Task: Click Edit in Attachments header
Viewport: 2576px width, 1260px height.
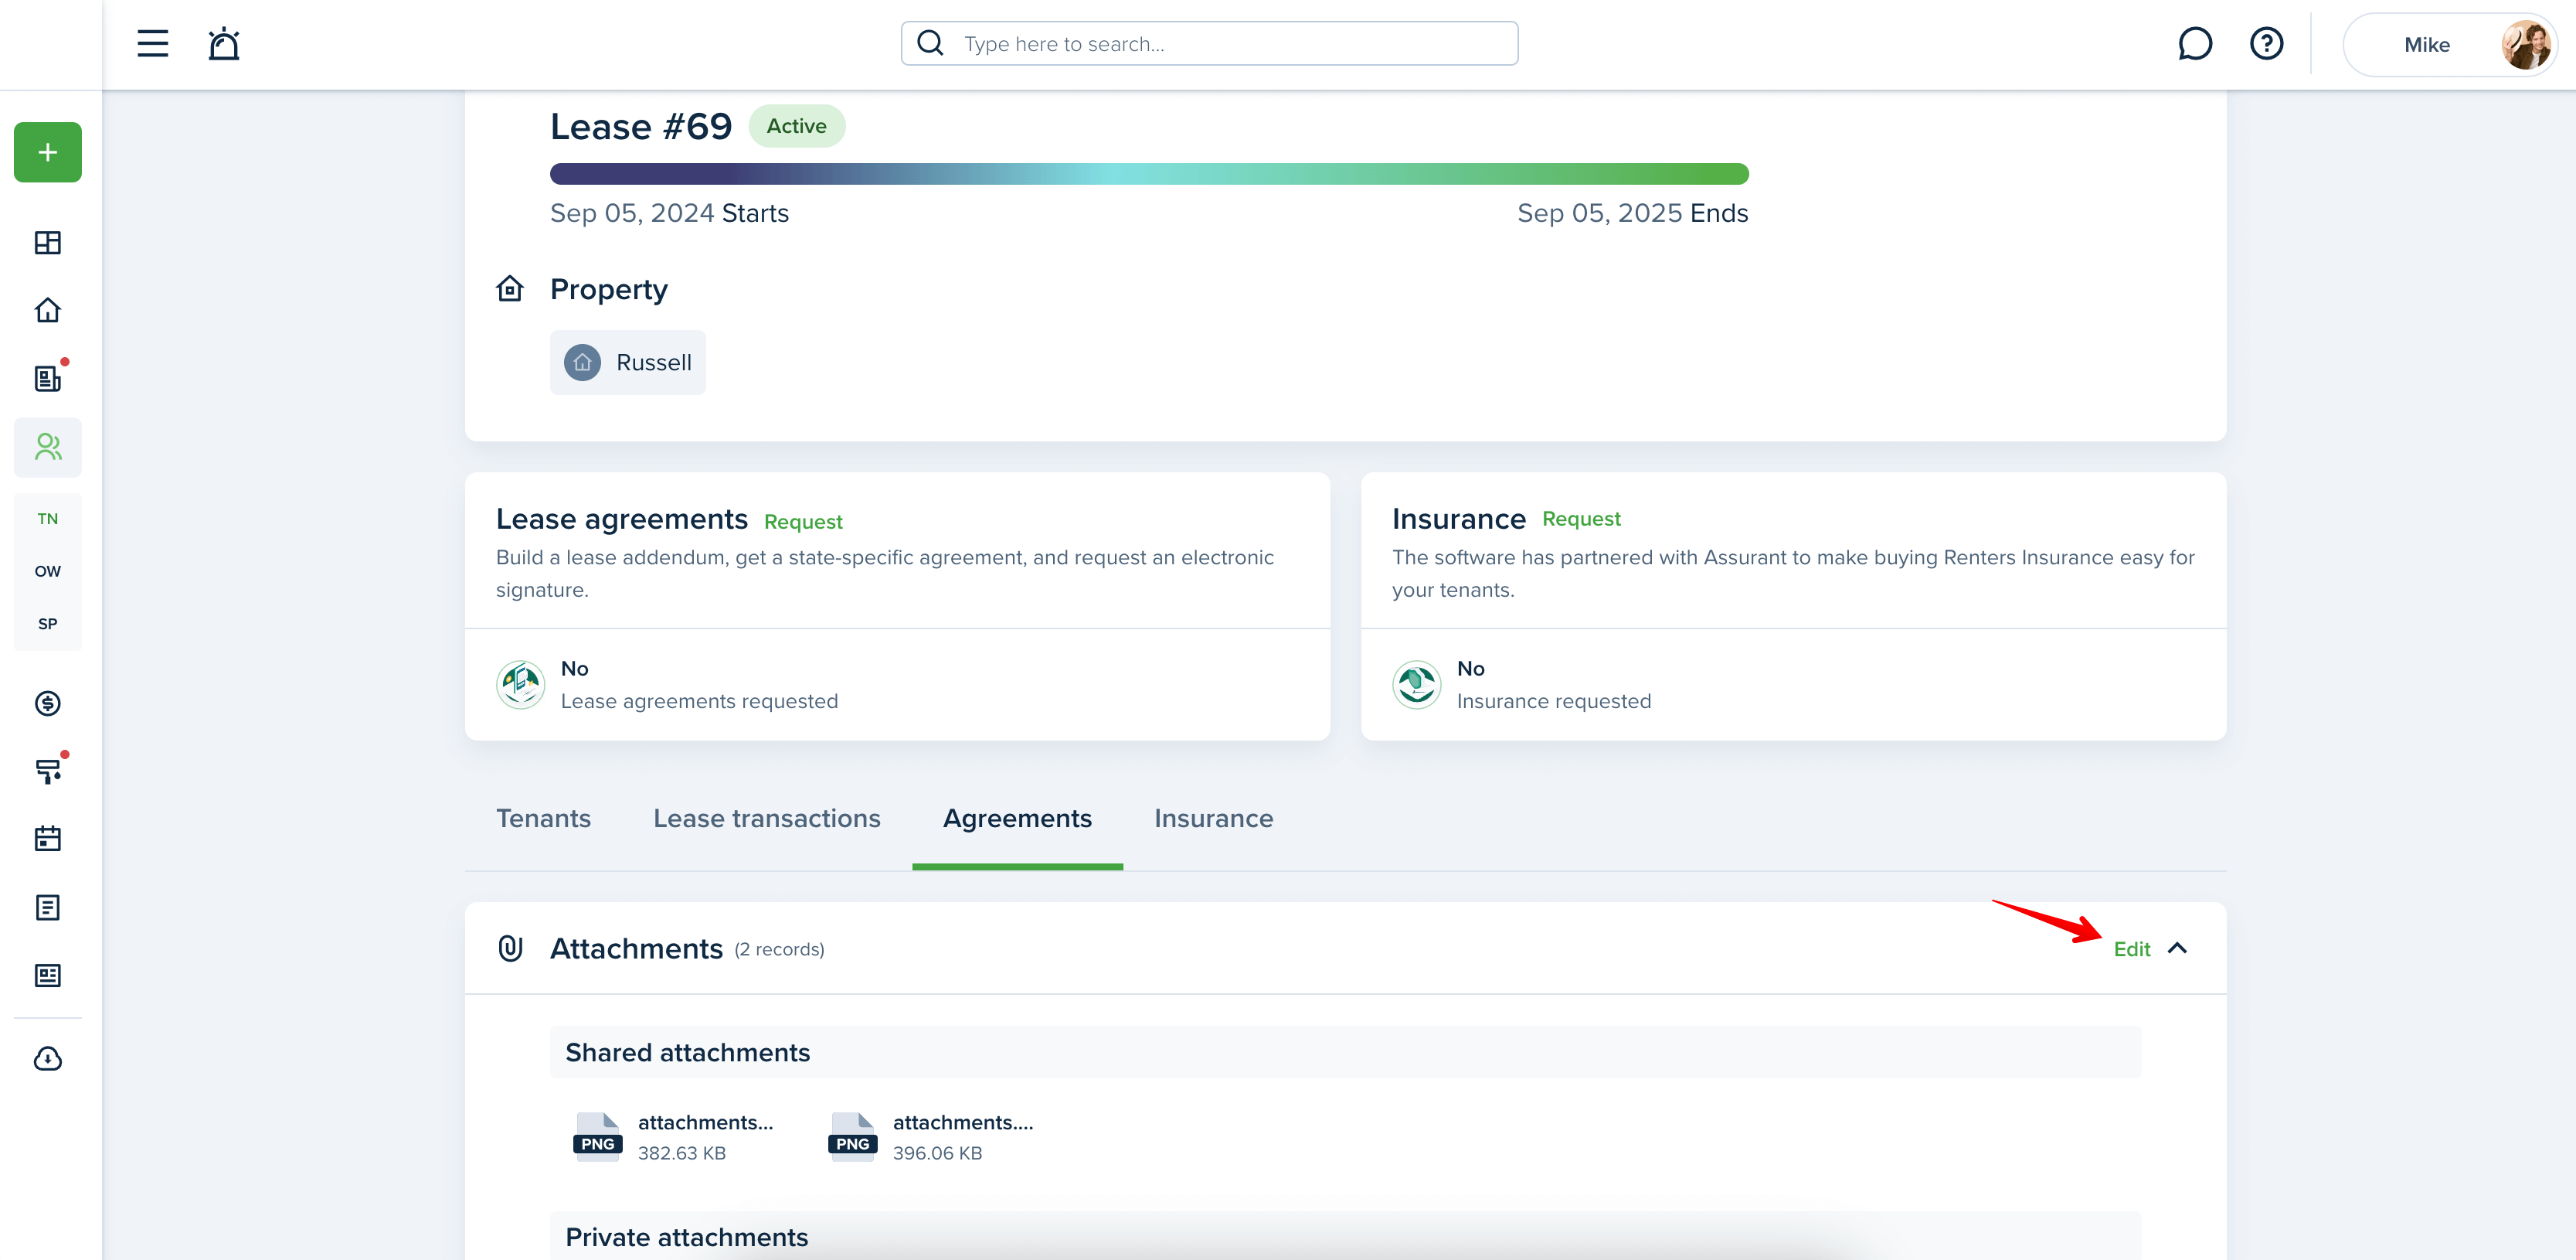Action: (2131, 950)
